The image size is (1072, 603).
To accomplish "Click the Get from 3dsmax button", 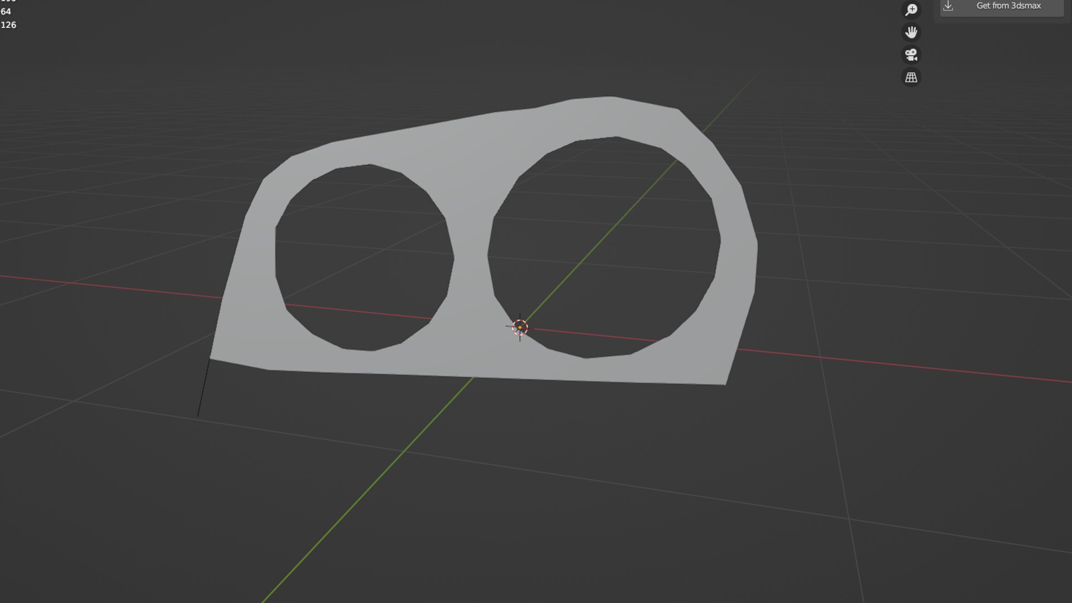I will coord(1008,6).
